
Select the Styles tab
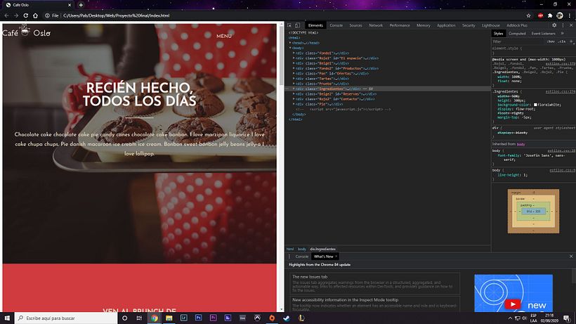click(498, 34)
